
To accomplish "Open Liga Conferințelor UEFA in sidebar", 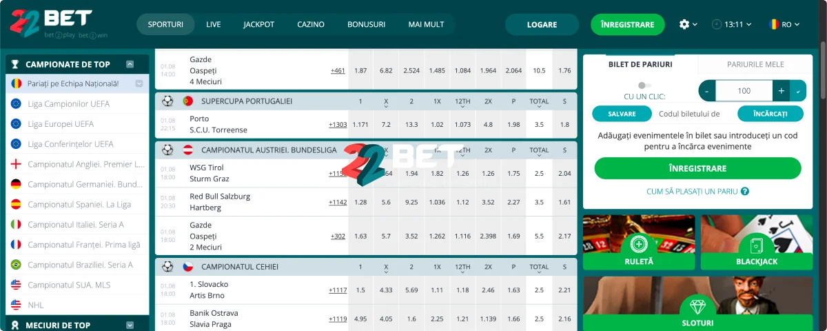I will 70,144.
